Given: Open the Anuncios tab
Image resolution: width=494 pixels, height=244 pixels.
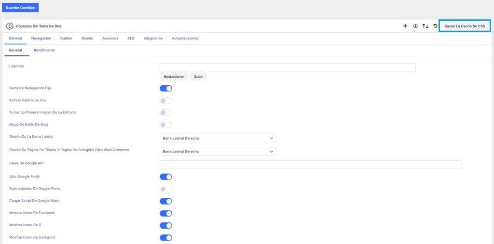Looking at the screenshot, I should point(110,39).
